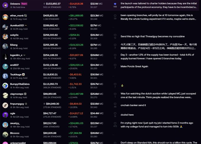Open ogle's purple avatar

tap(5, 115)
